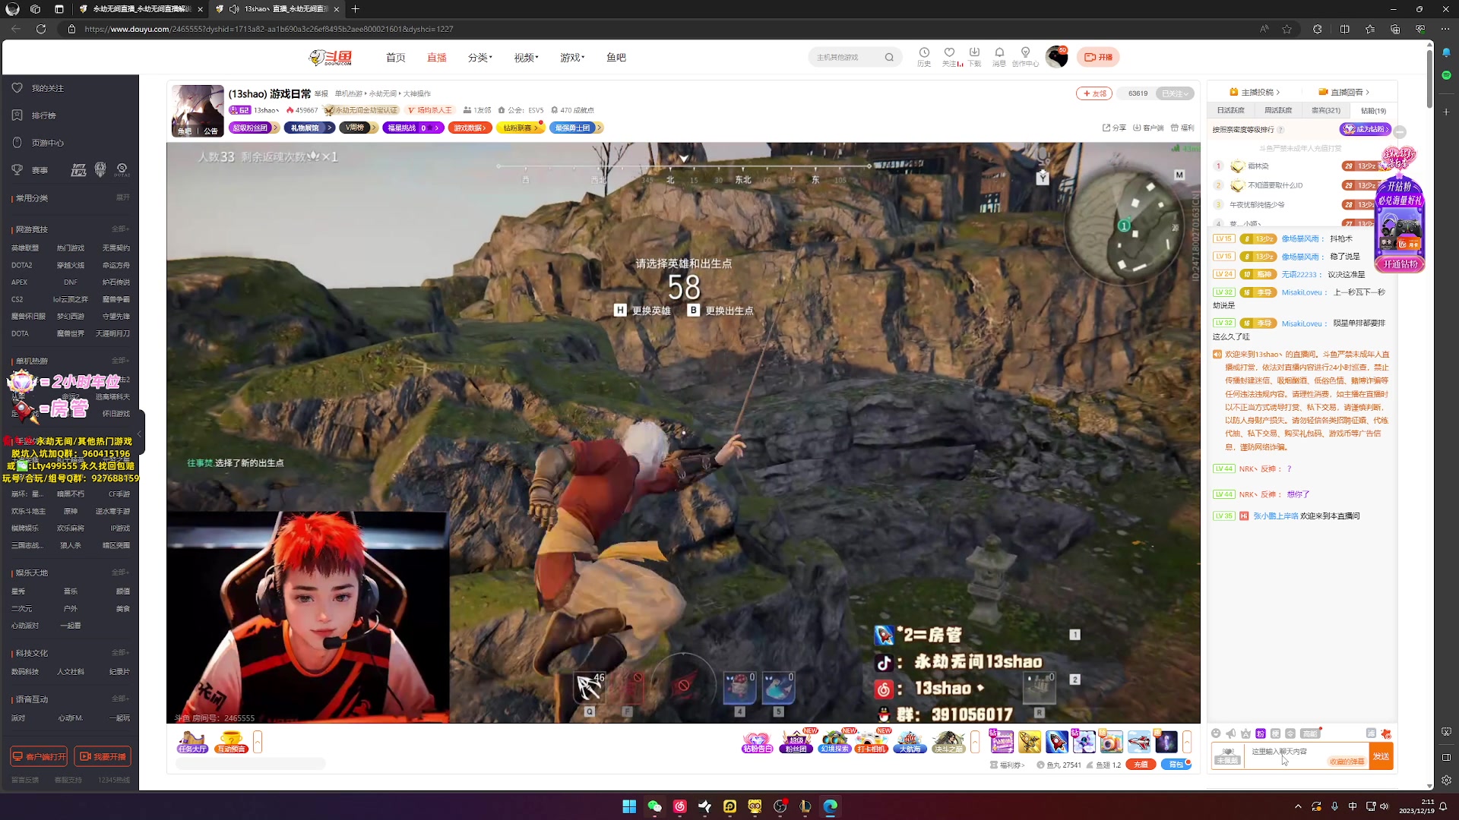This screenshot has width=1459, height=820.
Task: Click the search magnifier icon
Action: click(889, 57)
